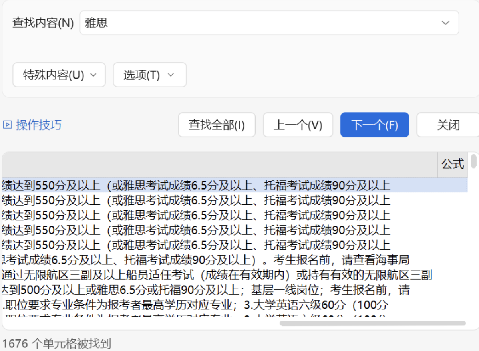Click the play icon beside 操作技巧

[x=7, y=125]
